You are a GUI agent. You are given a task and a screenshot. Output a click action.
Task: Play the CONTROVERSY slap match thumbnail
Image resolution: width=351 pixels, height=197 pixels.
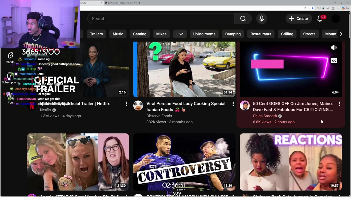pyautogui.click(x=184, y=162)
